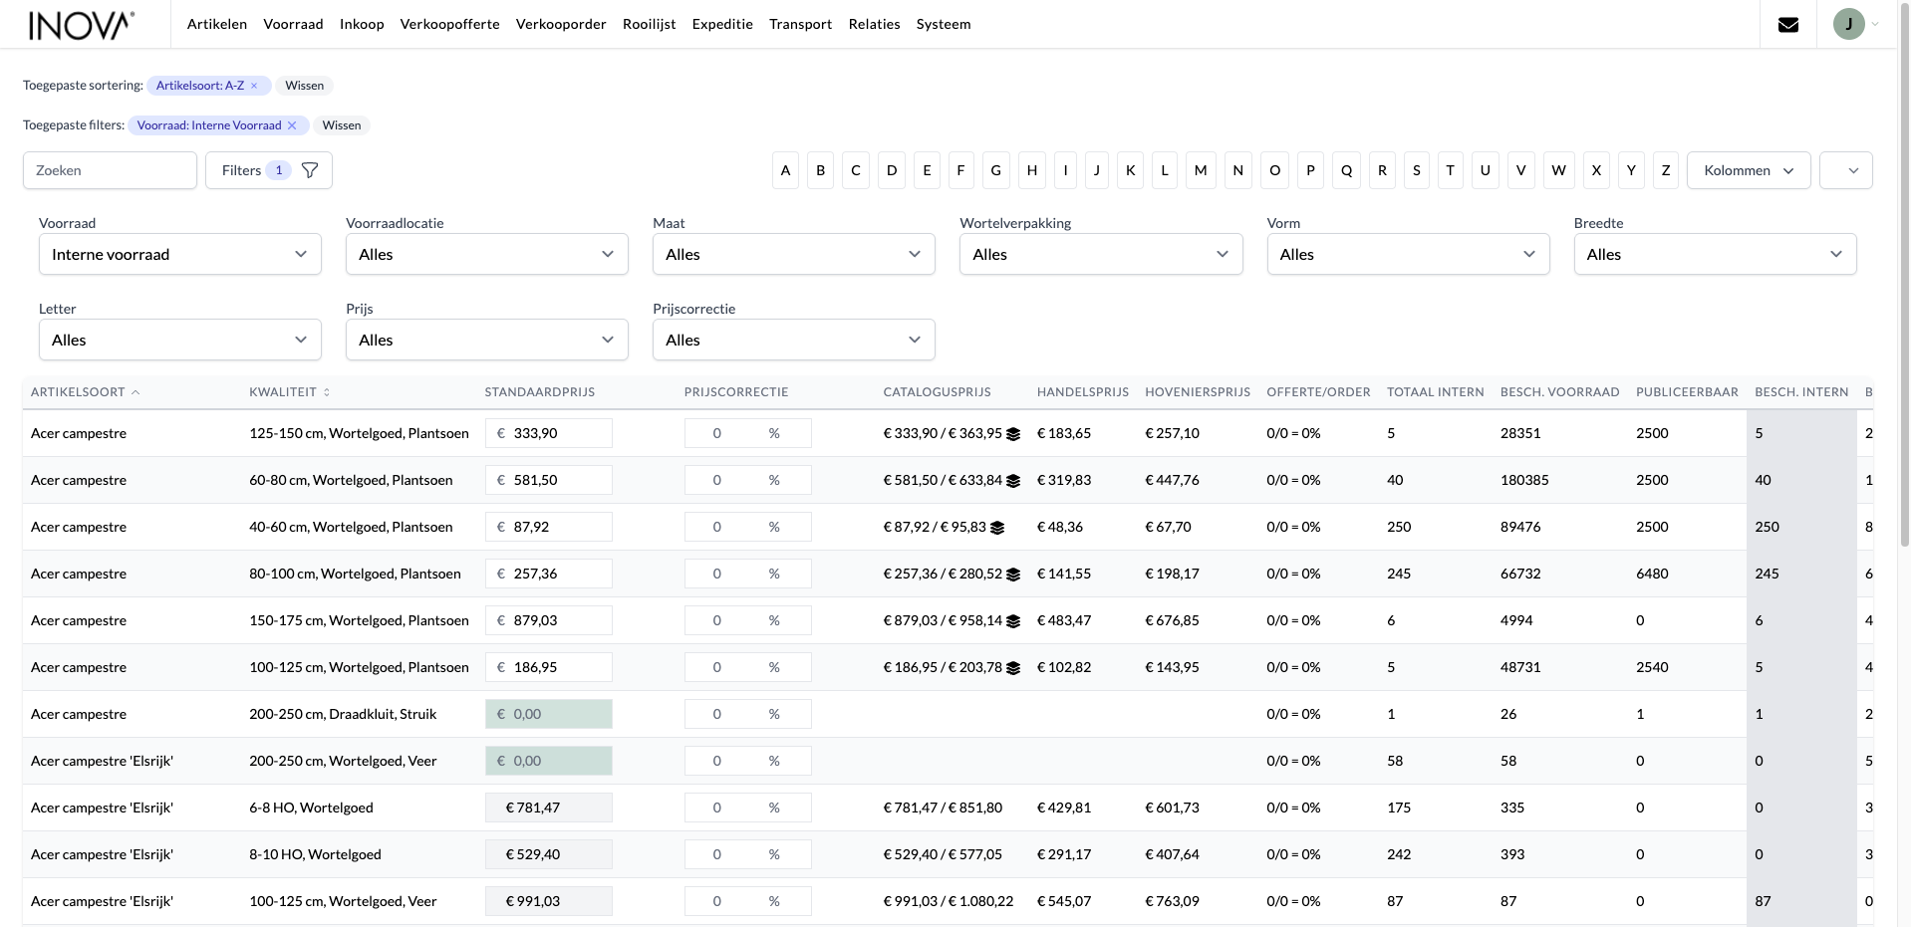This screenshot has width=1911, height=927.
Task: Open the Transport menu
Action: point(800,24)
